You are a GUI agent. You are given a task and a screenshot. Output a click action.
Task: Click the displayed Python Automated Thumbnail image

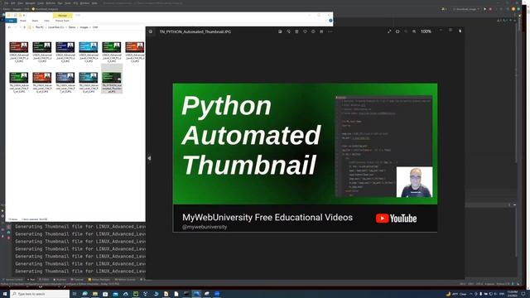point(305,157)
